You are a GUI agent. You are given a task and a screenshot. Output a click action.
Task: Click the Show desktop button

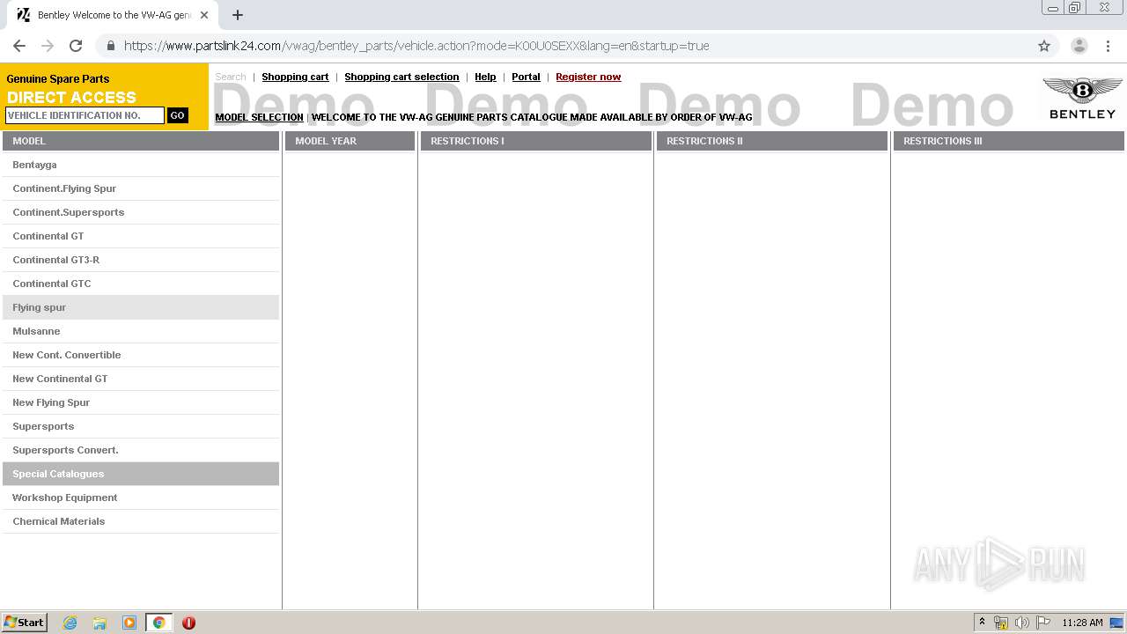pyautogui.click(x=1117, y=623)
